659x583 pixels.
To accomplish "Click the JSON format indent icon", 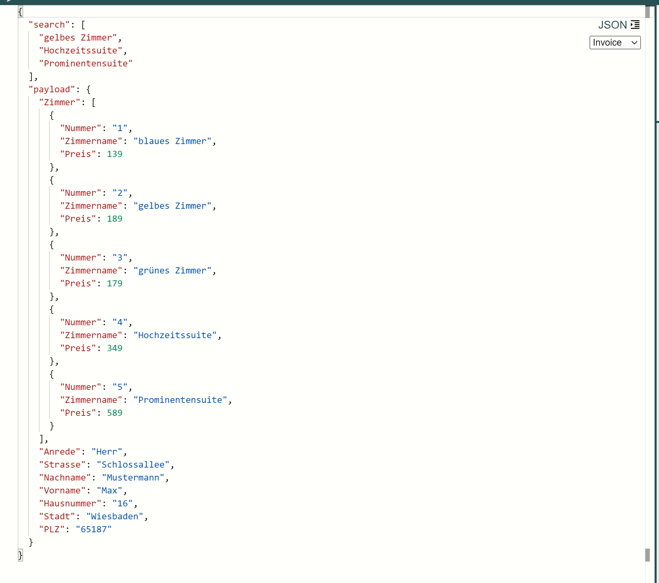I will [x=635, y=25].
